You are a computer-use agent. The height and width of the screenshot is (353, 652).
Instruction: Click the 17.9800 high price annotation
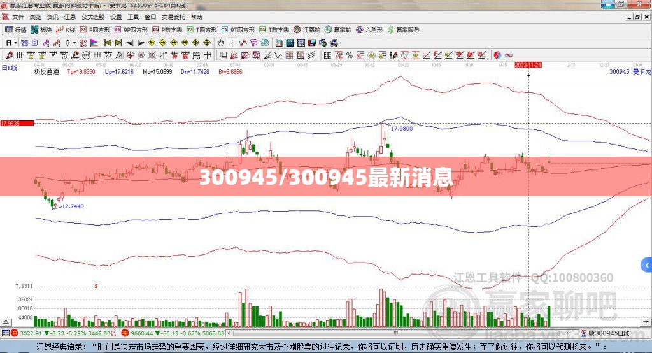coord(402,129)
